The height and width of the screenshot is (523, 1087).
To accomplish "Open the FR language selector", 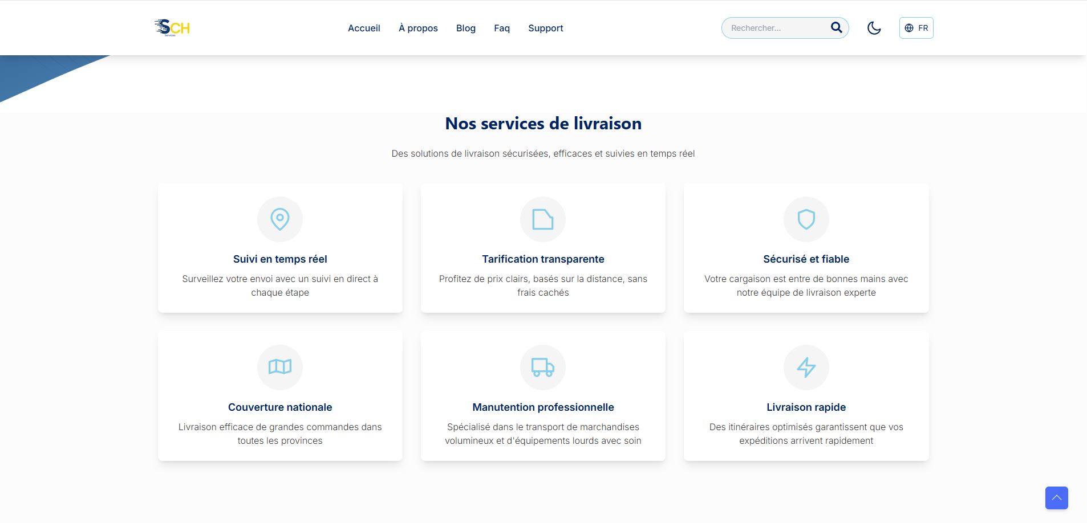I will click(x=916, y=28).
